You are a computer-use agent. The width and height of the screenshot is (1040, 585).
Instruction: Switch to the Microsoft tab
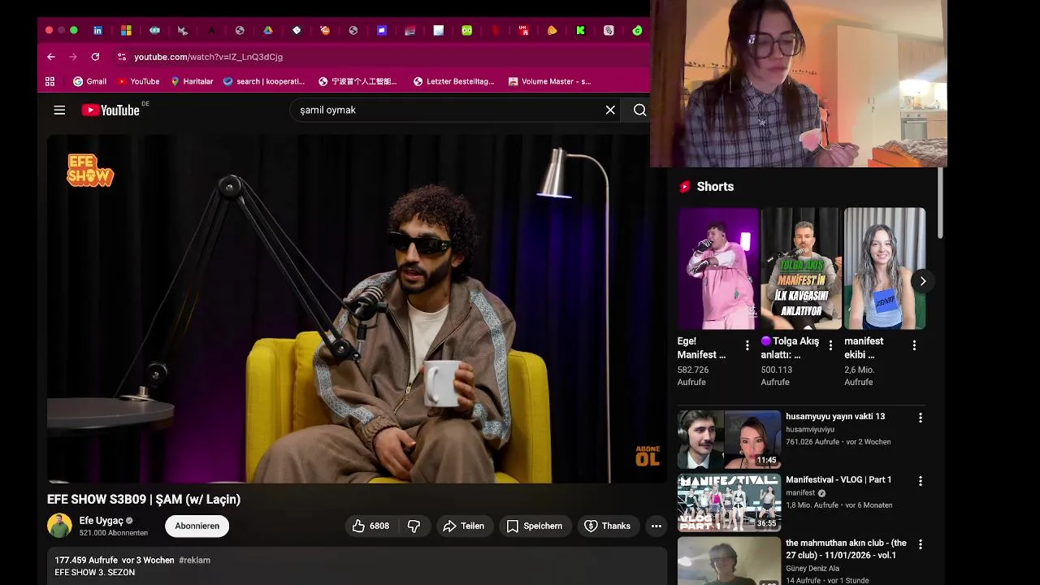point(126,30)
